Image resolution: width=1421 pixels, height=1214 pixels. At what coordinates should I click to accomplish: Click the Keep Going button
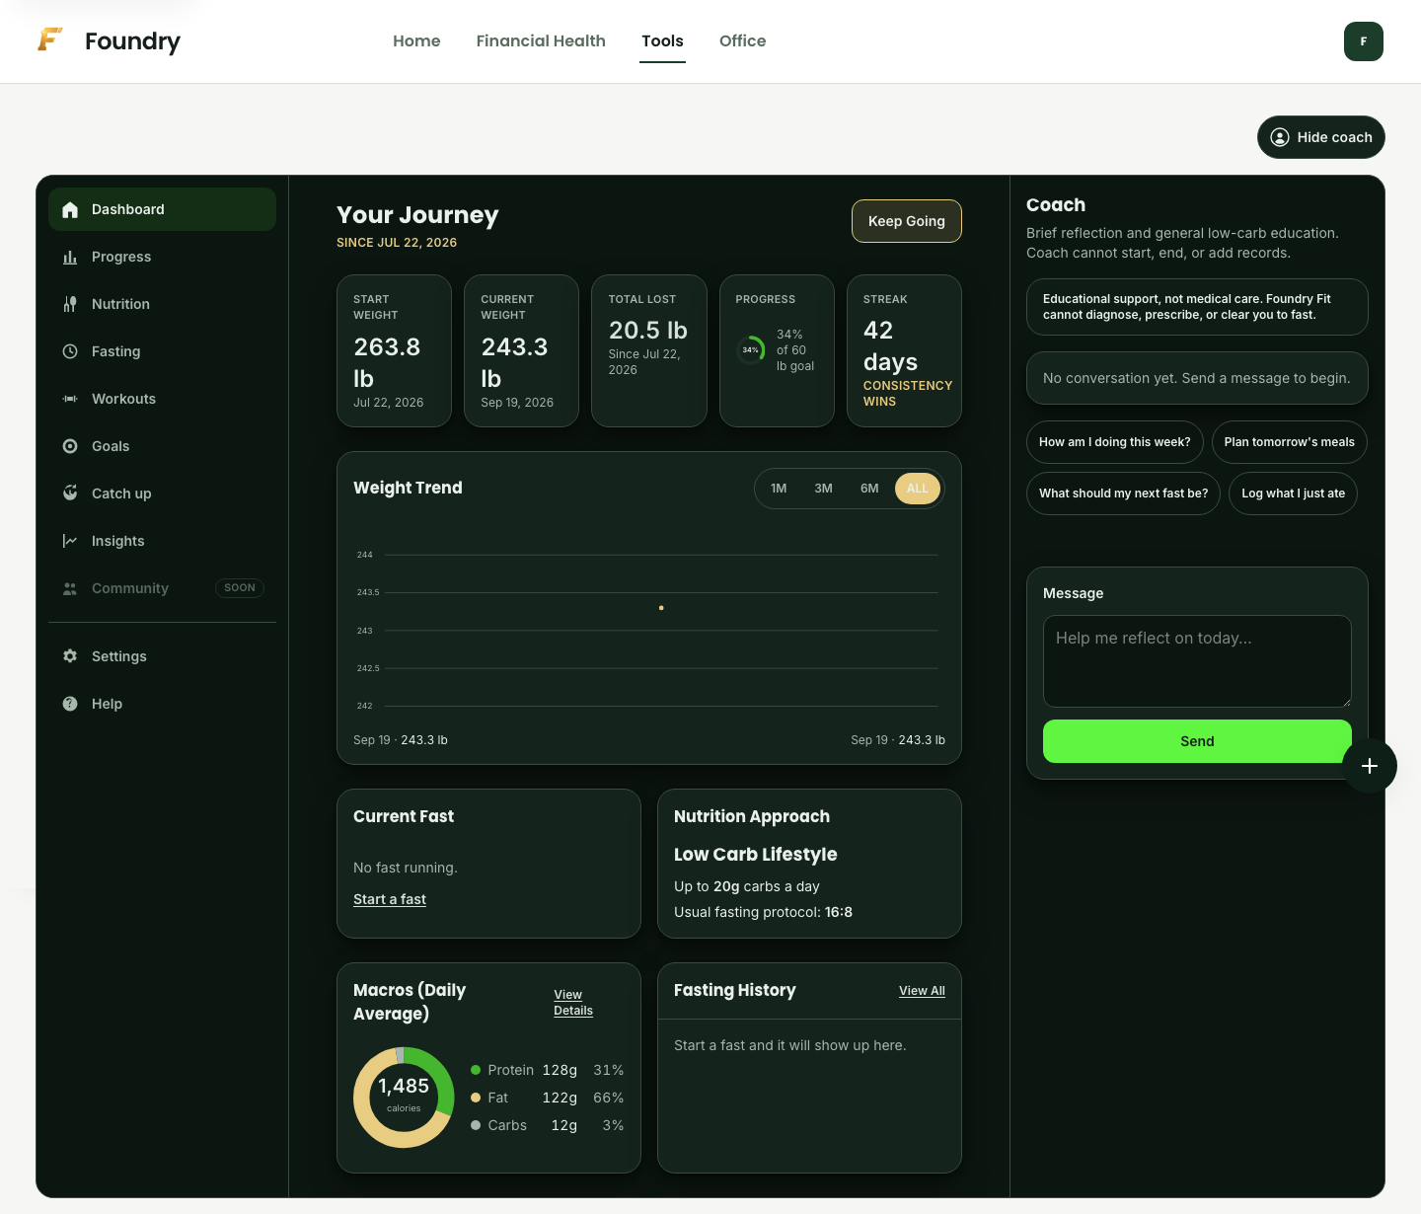coord(907,221)
